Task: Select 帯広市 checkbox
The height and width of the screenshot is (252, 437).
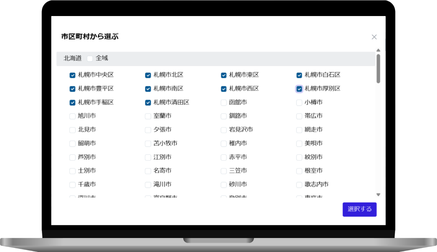Action: coord(299,116)
